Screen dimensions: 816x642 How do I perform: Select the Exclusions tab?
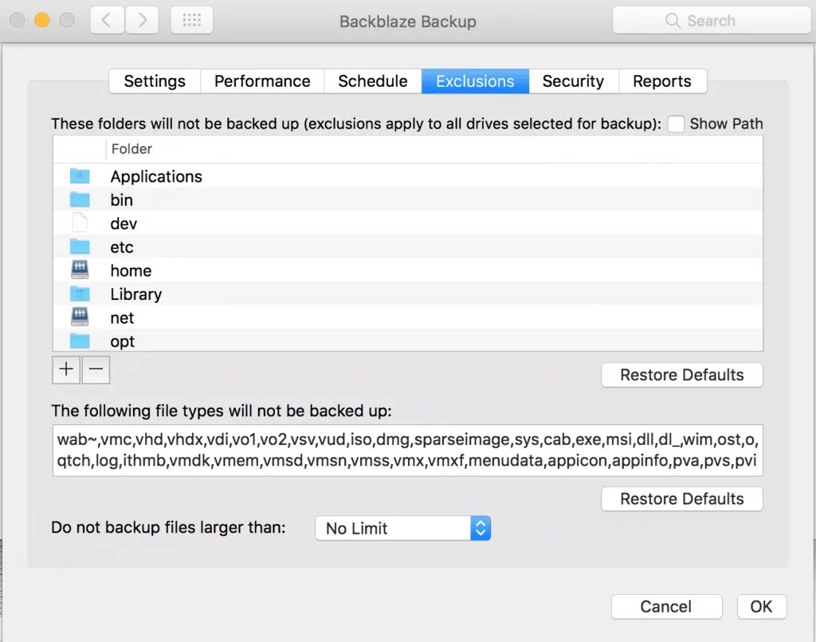tap(475, 81)
